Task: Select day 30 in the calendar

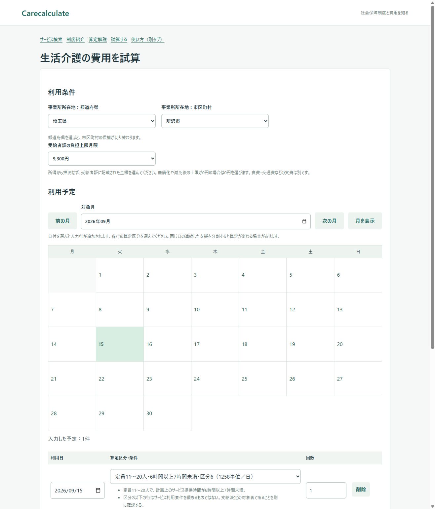Action: [x=167, y=413]
